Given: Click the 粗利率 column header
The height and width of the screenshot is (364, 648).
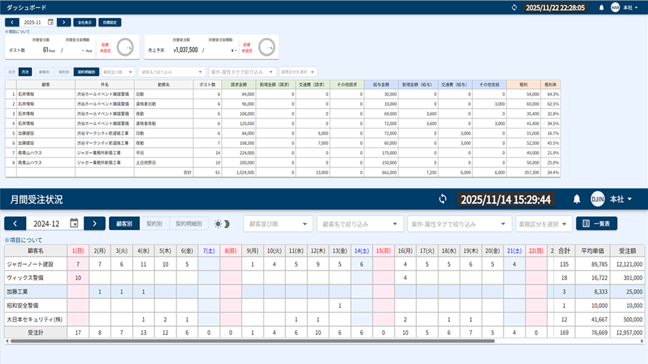Looking at the screenshot, I should pos(551,84).
